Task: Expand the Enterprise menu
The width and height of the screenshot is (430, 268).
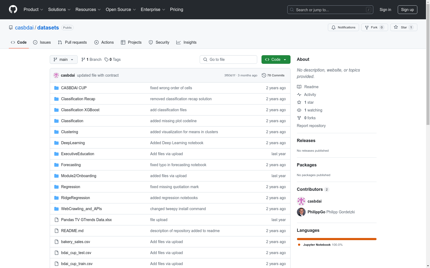Action: pos(153,9)
